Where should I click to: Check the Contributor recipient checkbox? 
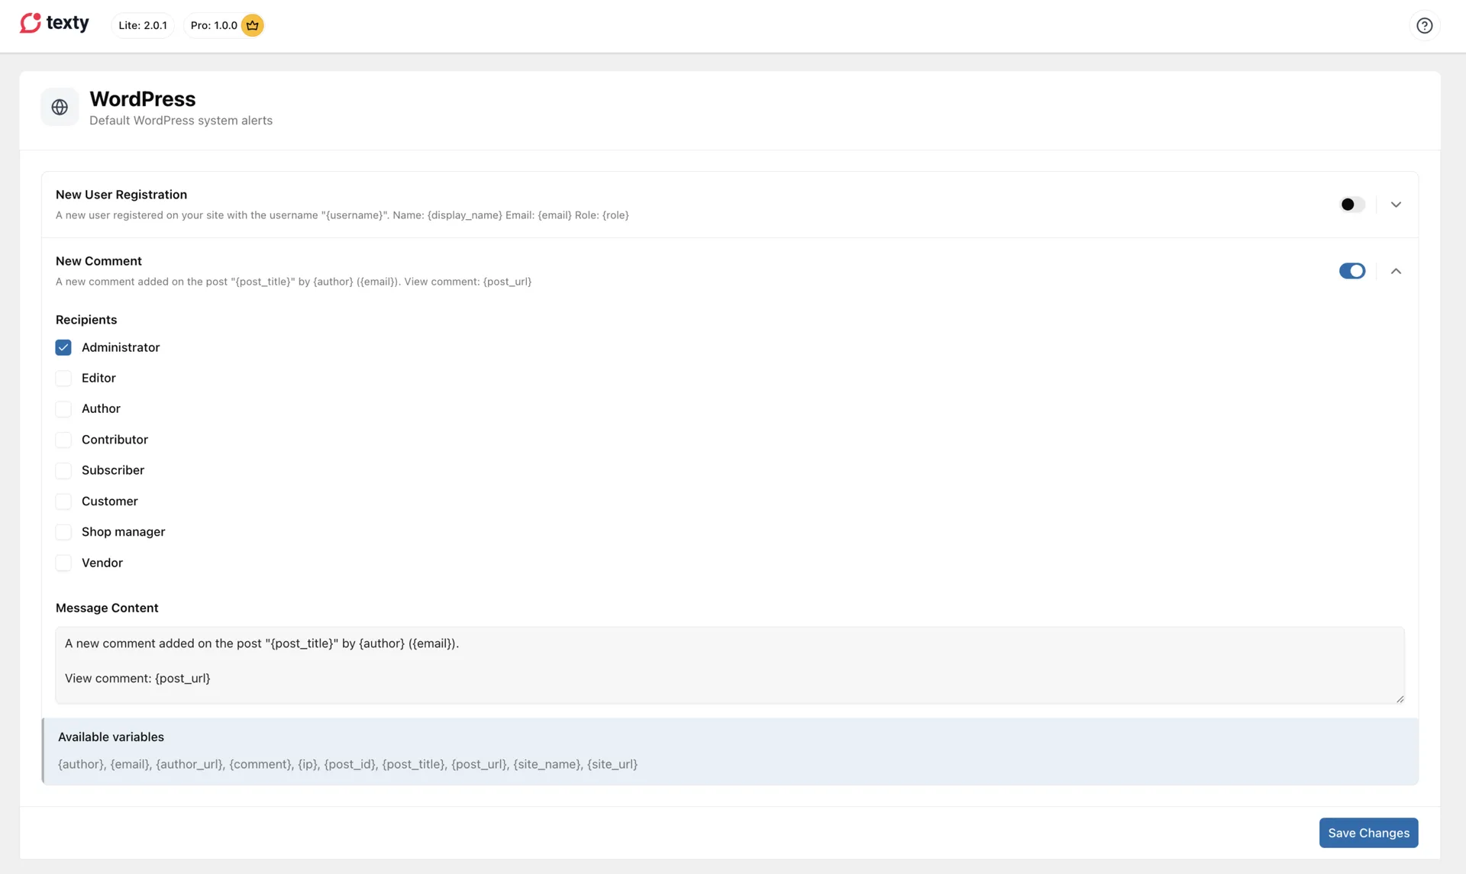(x=63, y=440)
